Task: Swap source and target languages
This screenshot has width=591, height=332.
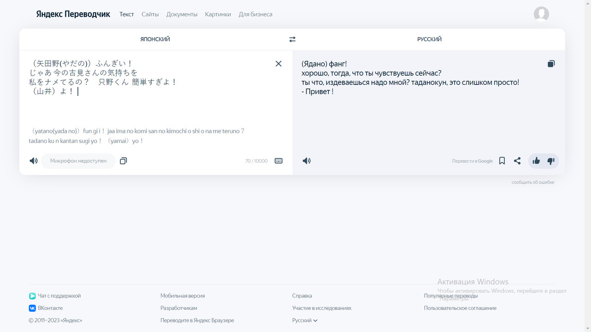Action: (x=292, y=39)
